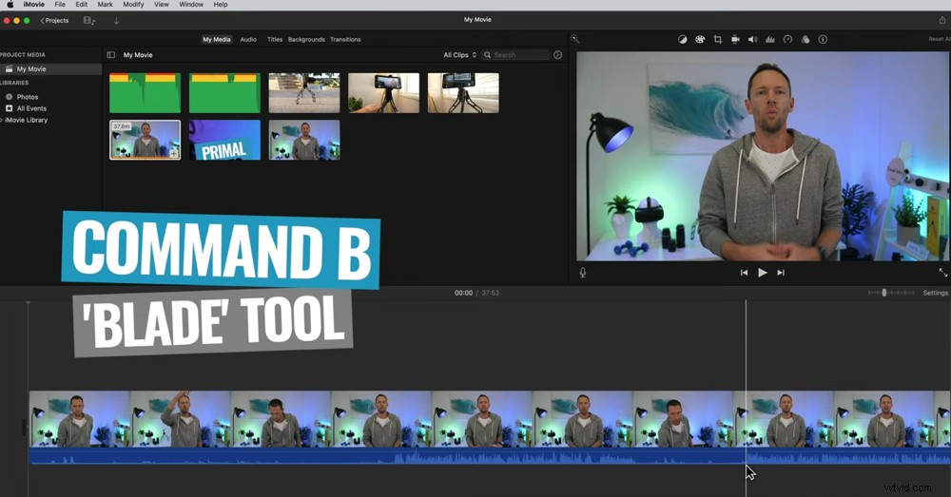
Task: Toggle the libraries sidebar visibility
Action: pos(111,55)
